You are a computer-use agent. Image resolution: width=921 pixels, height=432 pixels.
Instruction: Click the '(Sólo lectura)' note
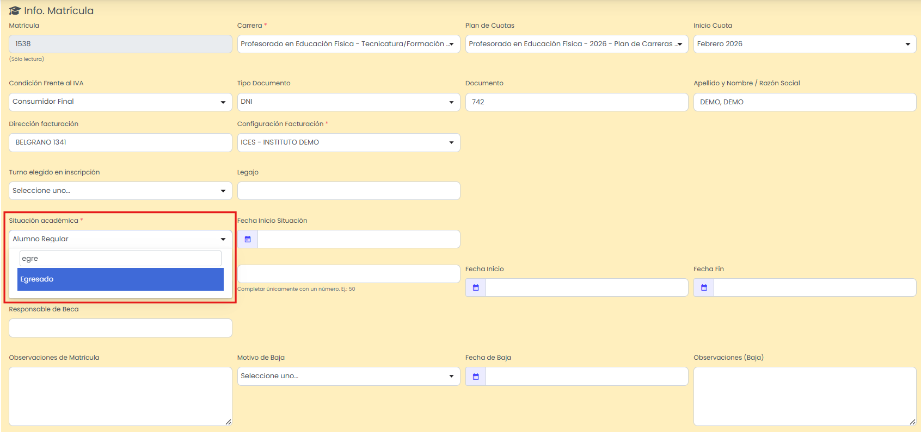pos(27,59)
